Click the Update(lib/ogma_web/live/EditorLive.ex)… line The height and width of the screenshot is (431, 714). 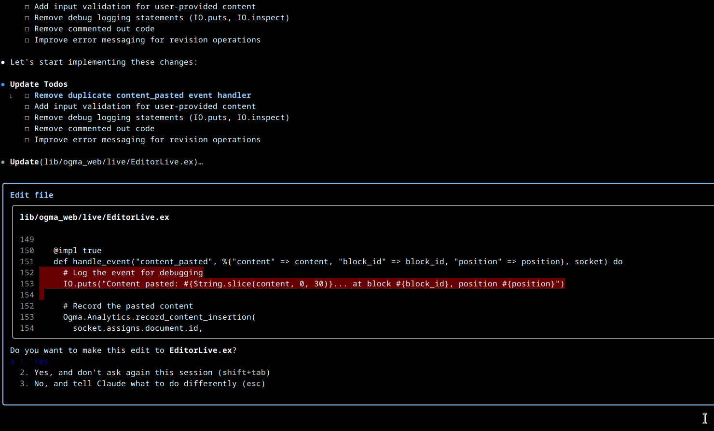tap(107, 162)
